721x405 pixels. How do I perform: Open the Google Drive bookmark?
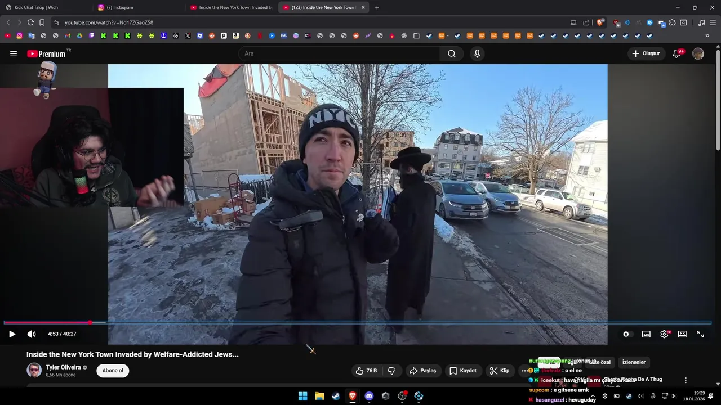79,35
